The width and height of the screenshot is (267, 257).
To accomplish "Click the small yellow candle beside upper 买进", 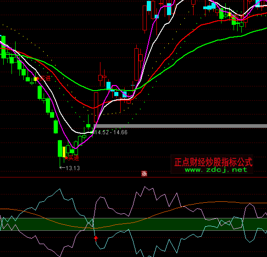I will (35, 79).
